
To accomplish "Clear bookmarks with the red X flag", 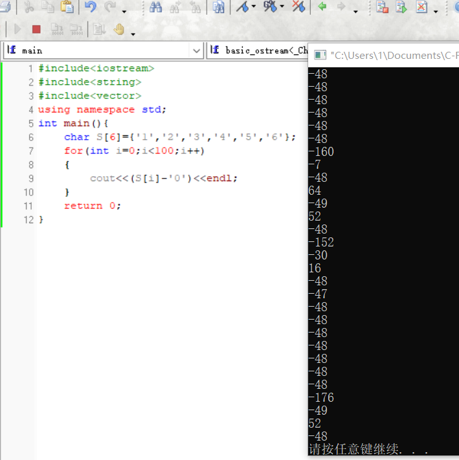I will tap(298, 6).
